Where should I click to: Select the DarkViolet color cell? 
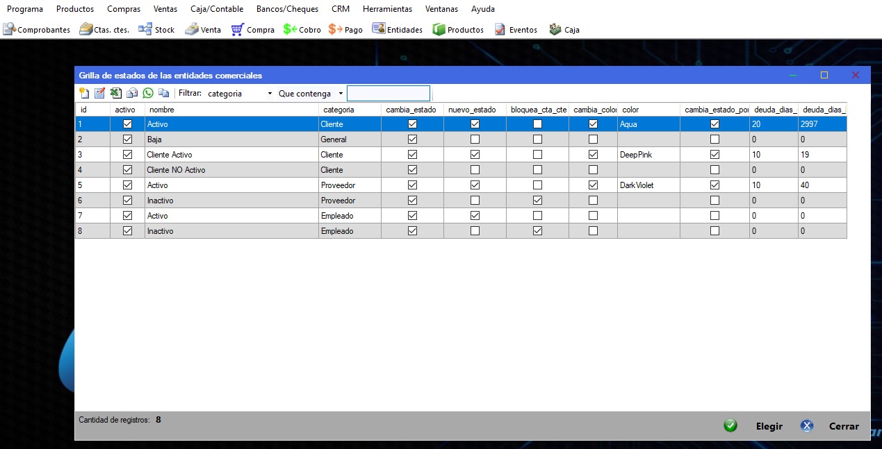point(648,185)
